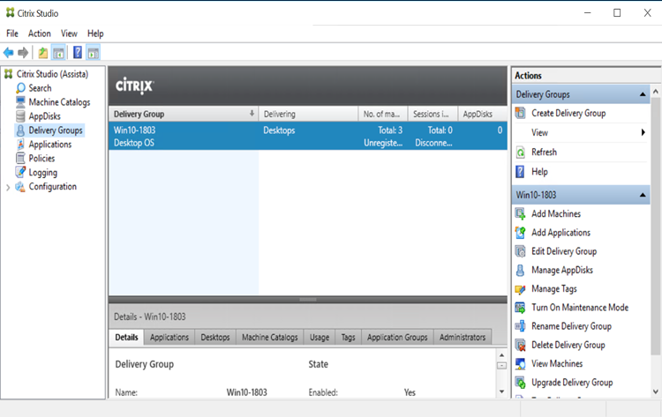Screen dimensions: 662x417
Task: Click the blue Help question mark toolbar icon
Action: tap(78, 52)
